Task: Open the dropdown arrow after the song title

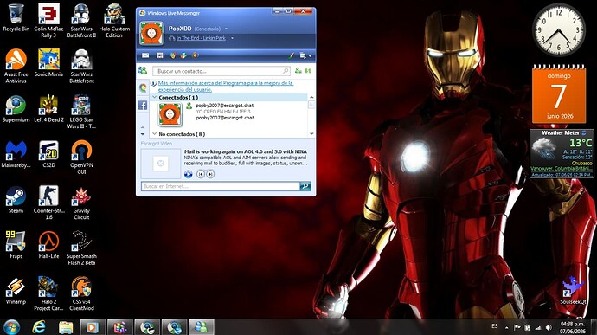Action: coord(232,38)
